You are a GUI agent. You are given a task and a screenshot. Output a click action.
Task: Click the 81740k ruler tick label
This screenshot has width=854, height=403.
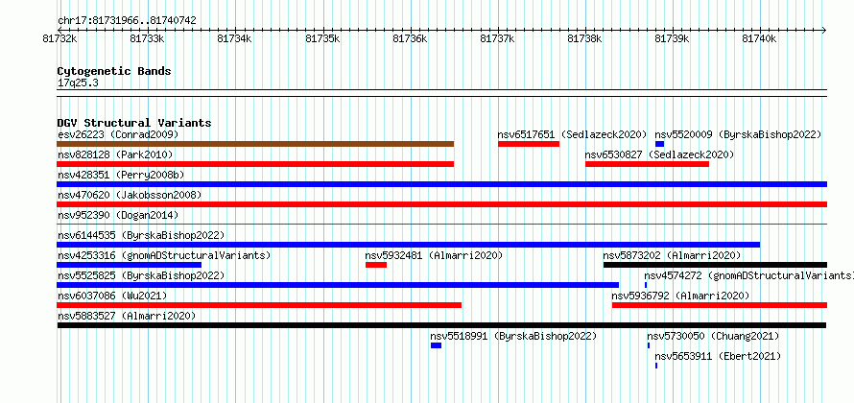point(760,38)
